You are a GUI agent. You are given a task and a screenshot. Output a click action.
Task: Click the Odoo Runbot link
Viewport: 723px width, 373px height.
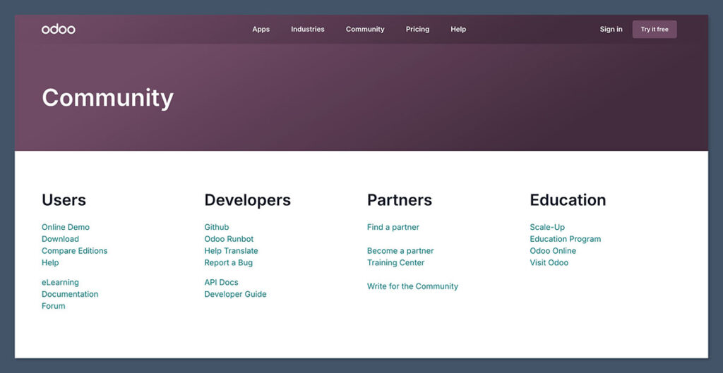point(229,239)
